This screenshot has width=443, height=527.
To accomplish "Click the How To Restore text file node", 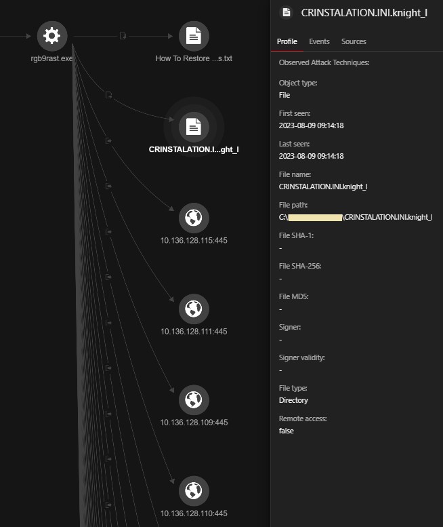I will click(x=194, y=36).
